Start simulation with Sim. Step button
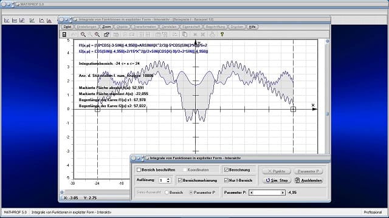 tap(277, 180)
